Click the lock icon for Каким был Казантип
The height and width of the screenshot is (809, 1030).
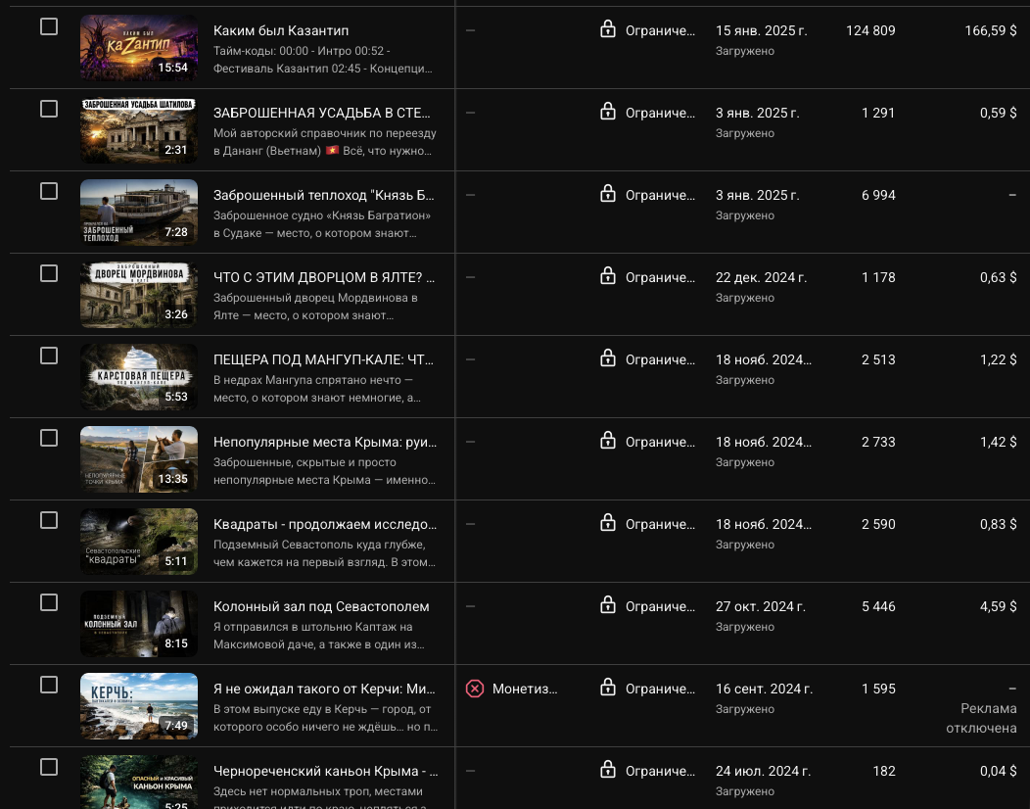point(608,29)
